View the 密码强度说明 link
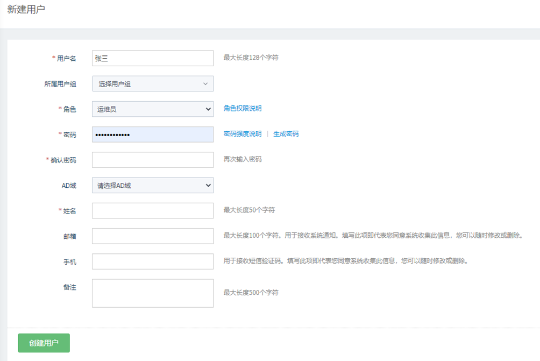 coord(243,134)
